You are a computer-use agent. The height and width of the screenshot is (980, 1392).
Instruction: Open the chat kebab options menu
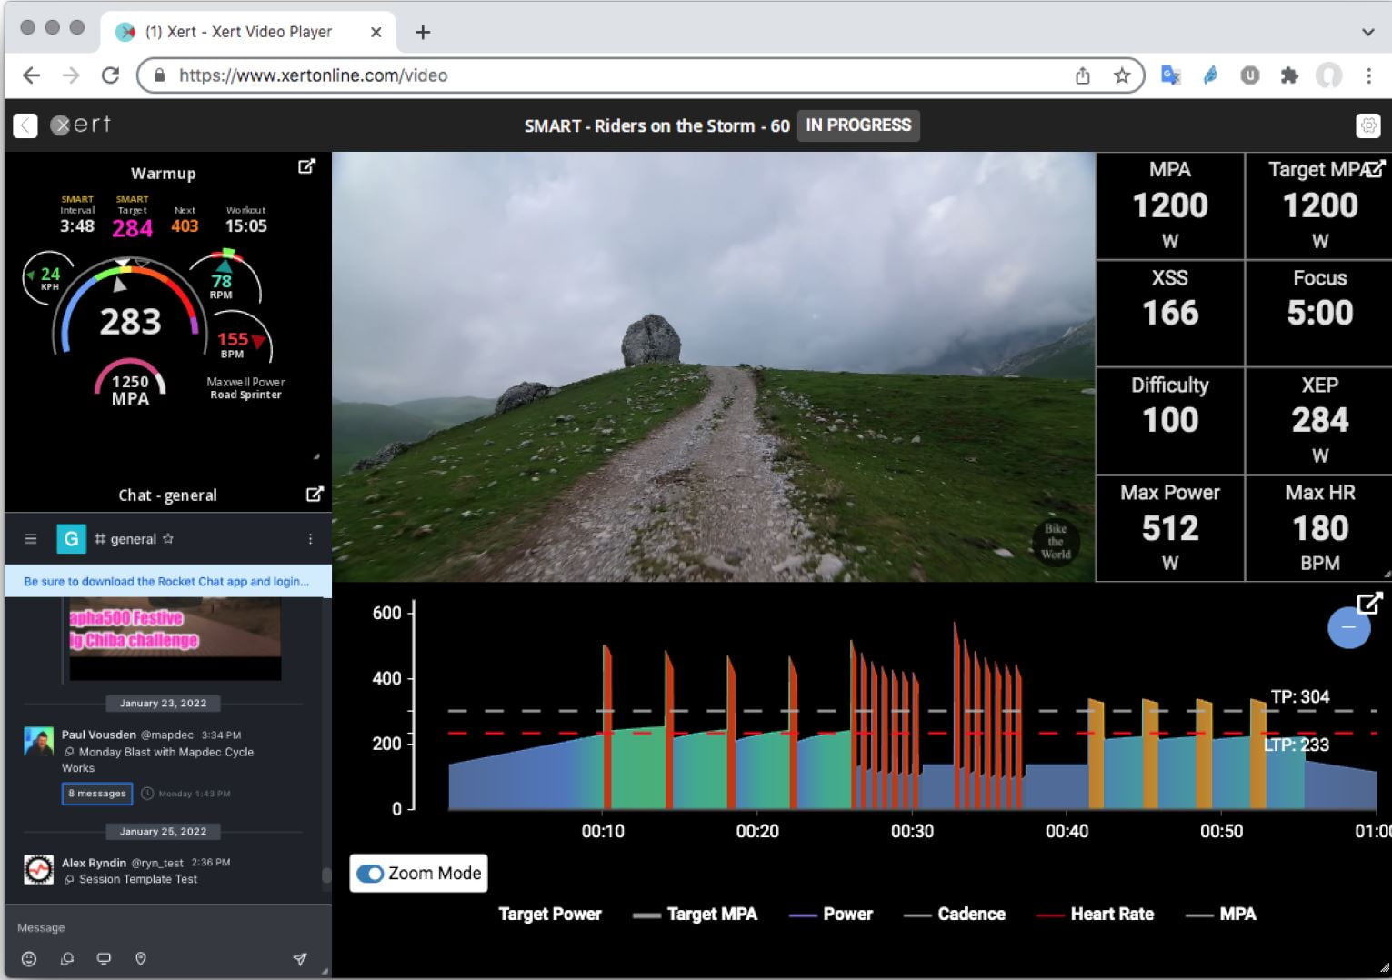pos(310,539)
